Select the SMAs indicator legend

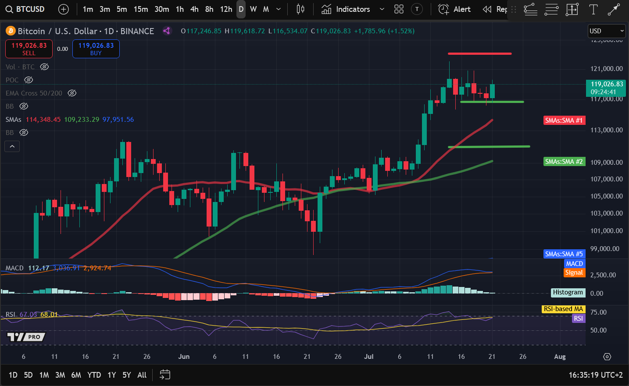(14, 119)
